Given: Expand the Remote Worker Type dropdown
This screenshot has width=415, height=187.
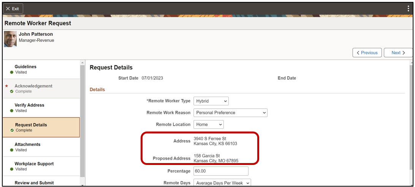Looking at the screenshot, I should 211,101.
